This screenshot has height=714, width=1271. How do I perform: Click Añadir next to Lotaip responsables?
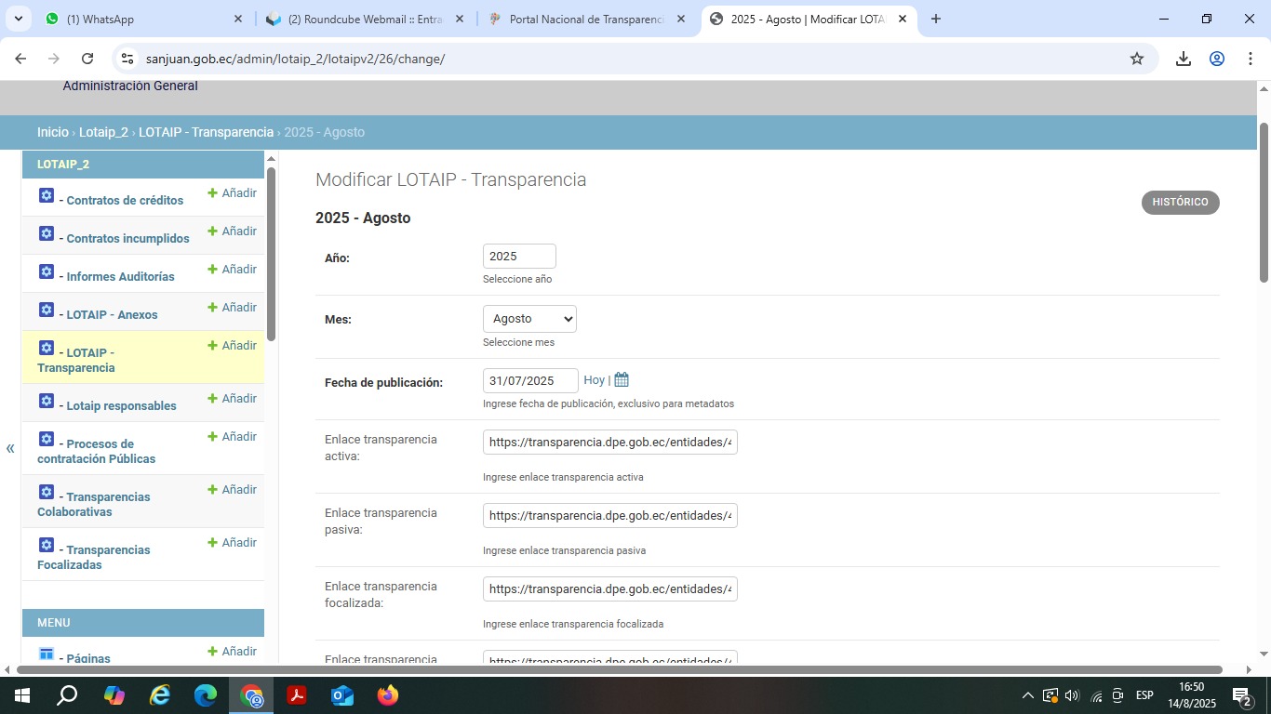(x=232, y=399)
